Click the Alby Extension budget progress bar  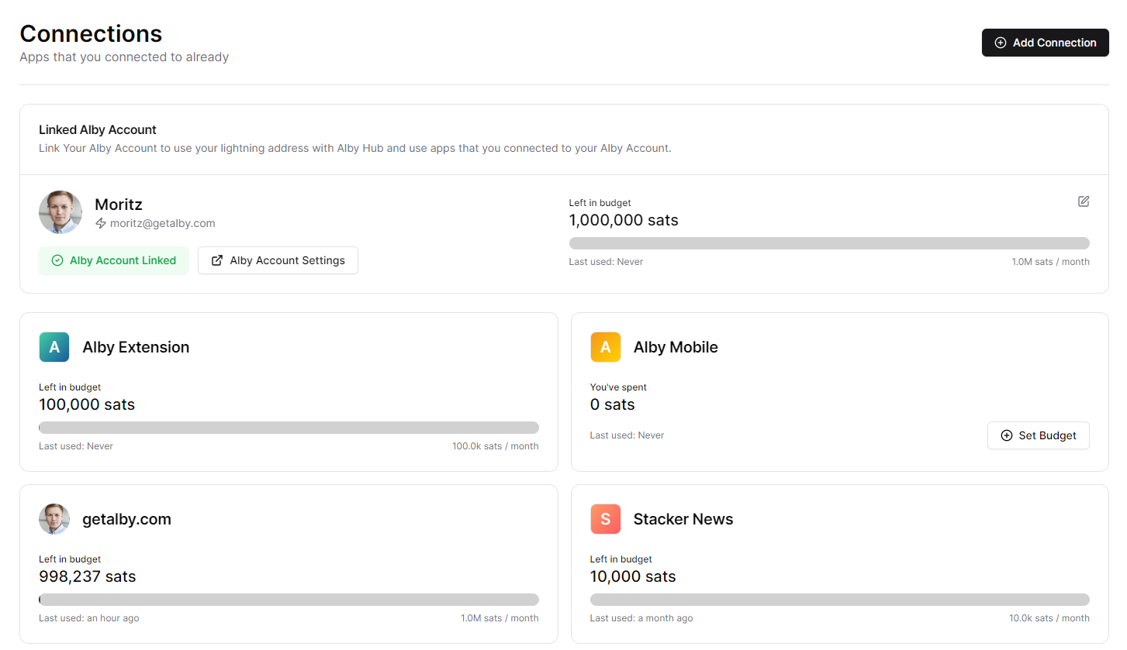(x=289, y=428)
